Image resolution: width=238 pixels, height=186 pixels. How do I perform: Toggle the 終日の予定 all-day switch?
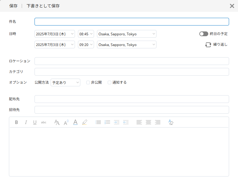[204, 34]
